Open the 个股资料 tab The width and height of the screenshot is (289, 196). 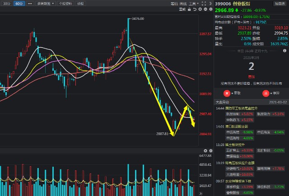click(65, 3)
